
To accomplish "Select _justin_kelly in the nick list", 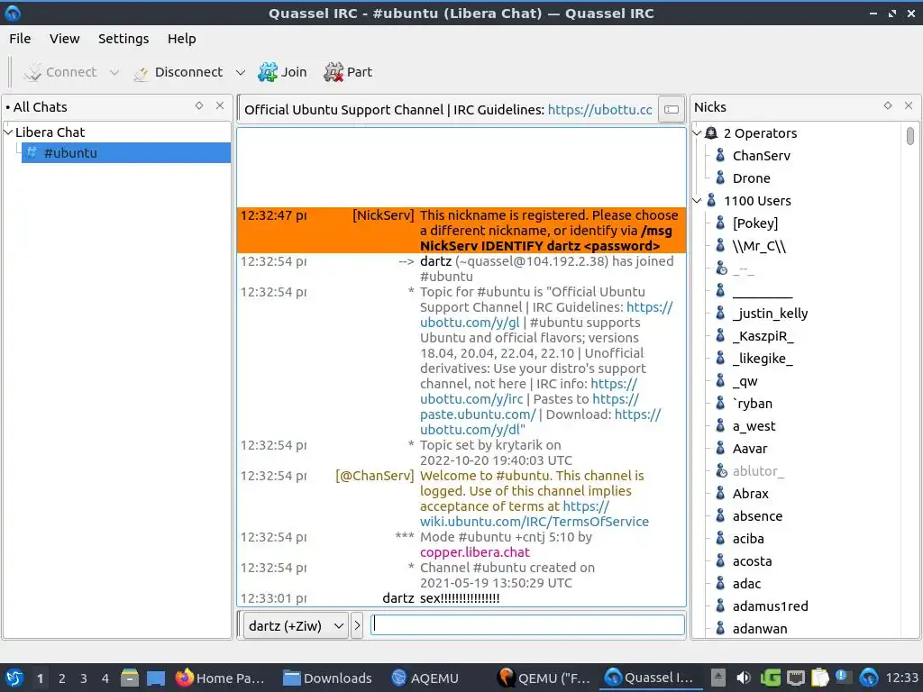I will pyautogui.click(x=770, y=314).
